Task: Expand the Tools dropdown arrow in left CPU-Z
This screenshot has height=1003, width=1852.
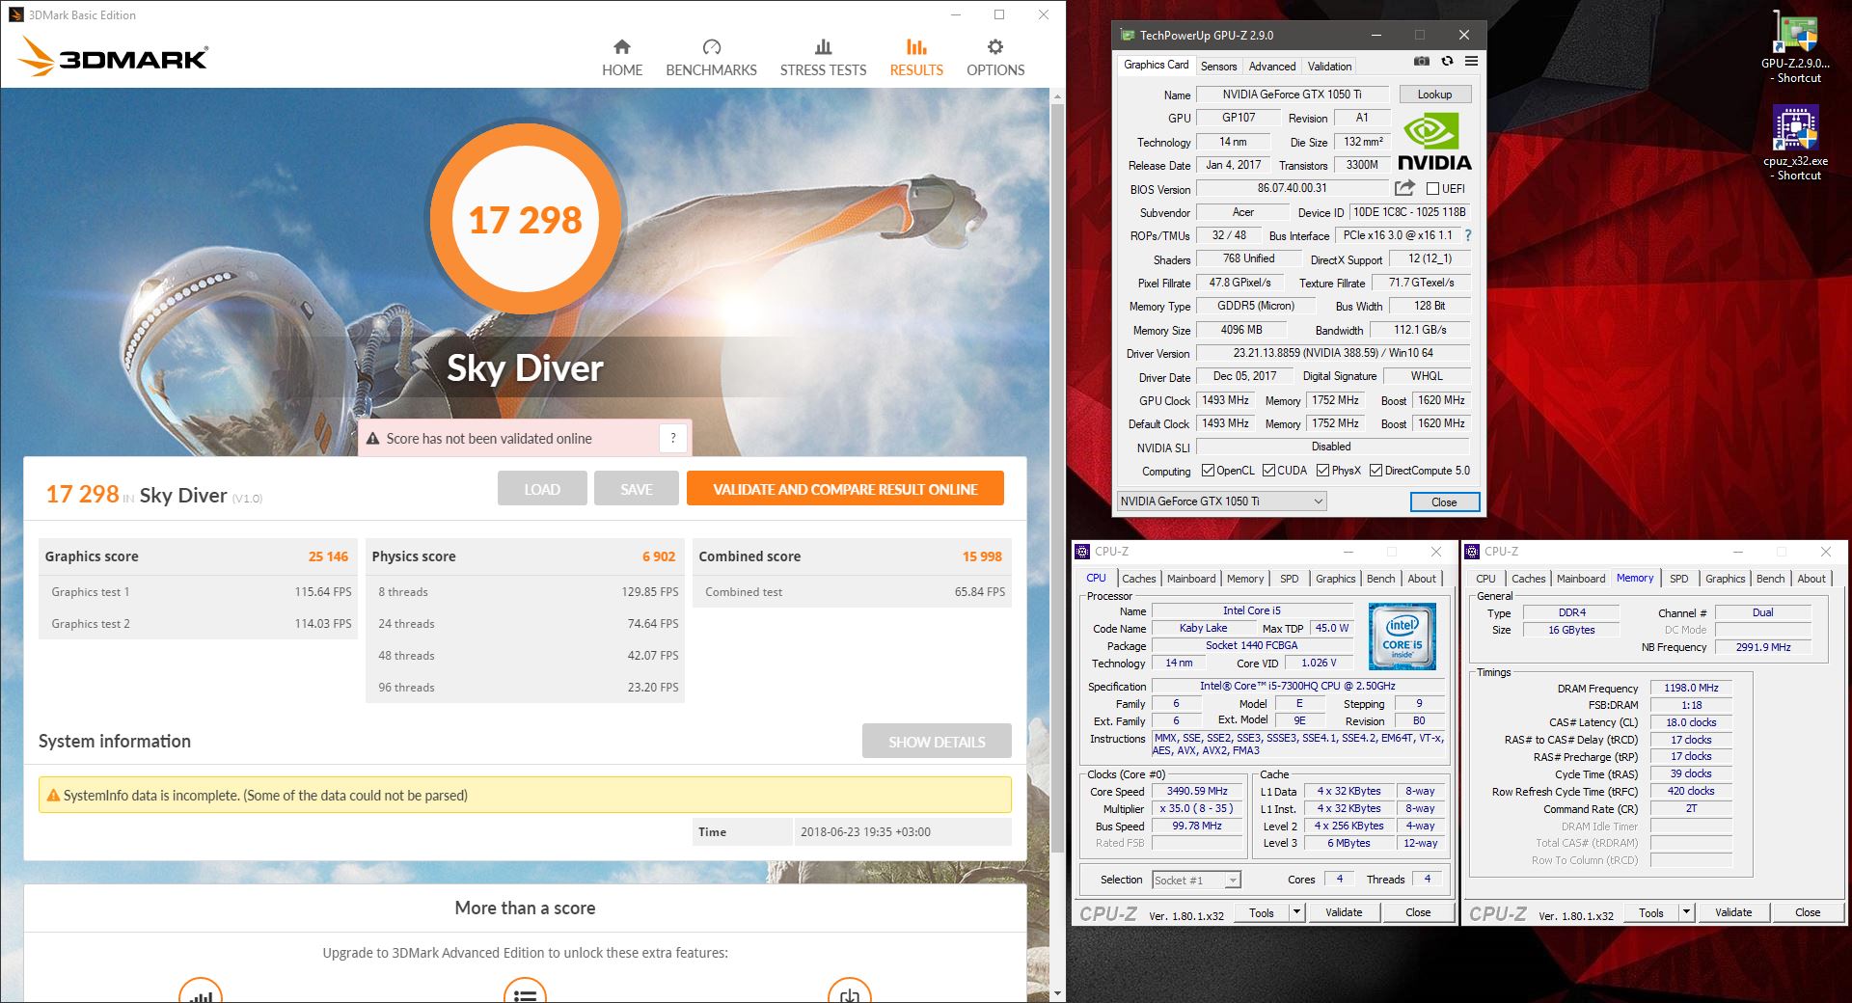Action: point(1296,912)
